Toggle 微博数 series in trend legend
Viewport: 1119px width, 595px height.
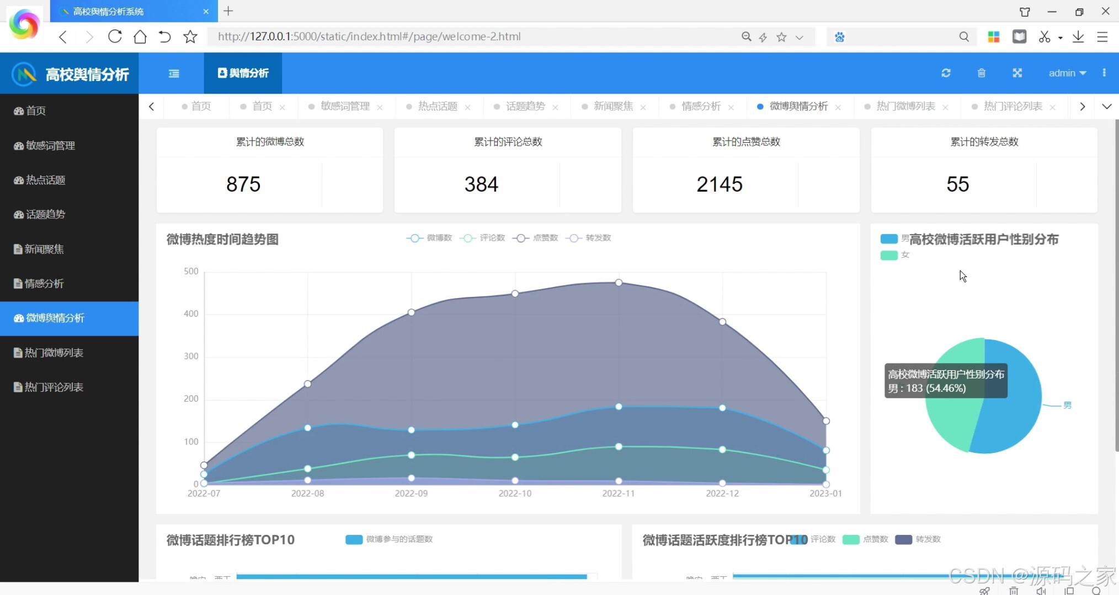429,238
